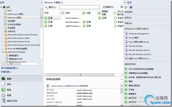The image size is (172, 107).
Task: Open the help icon in tasks pane
Action: click(x=131, y=7)
